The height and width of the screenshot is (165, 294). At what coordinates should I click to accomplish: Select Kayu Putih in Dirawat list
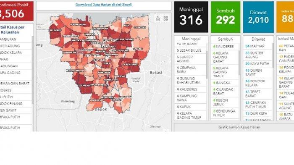257,64
